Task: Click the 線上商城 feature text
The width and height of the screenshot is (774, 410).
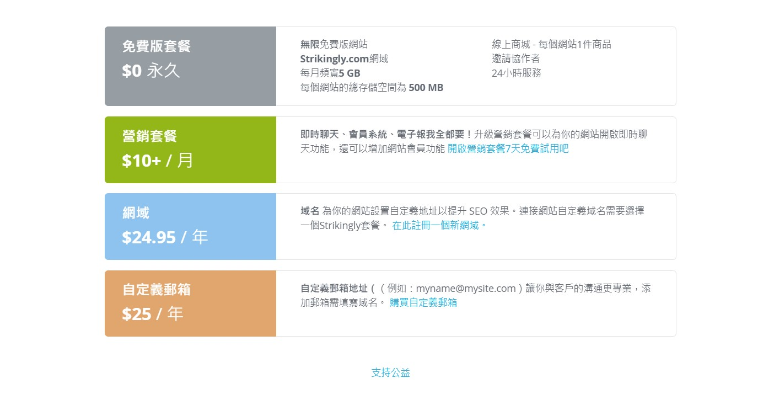Action: click(x=551, y=44)
